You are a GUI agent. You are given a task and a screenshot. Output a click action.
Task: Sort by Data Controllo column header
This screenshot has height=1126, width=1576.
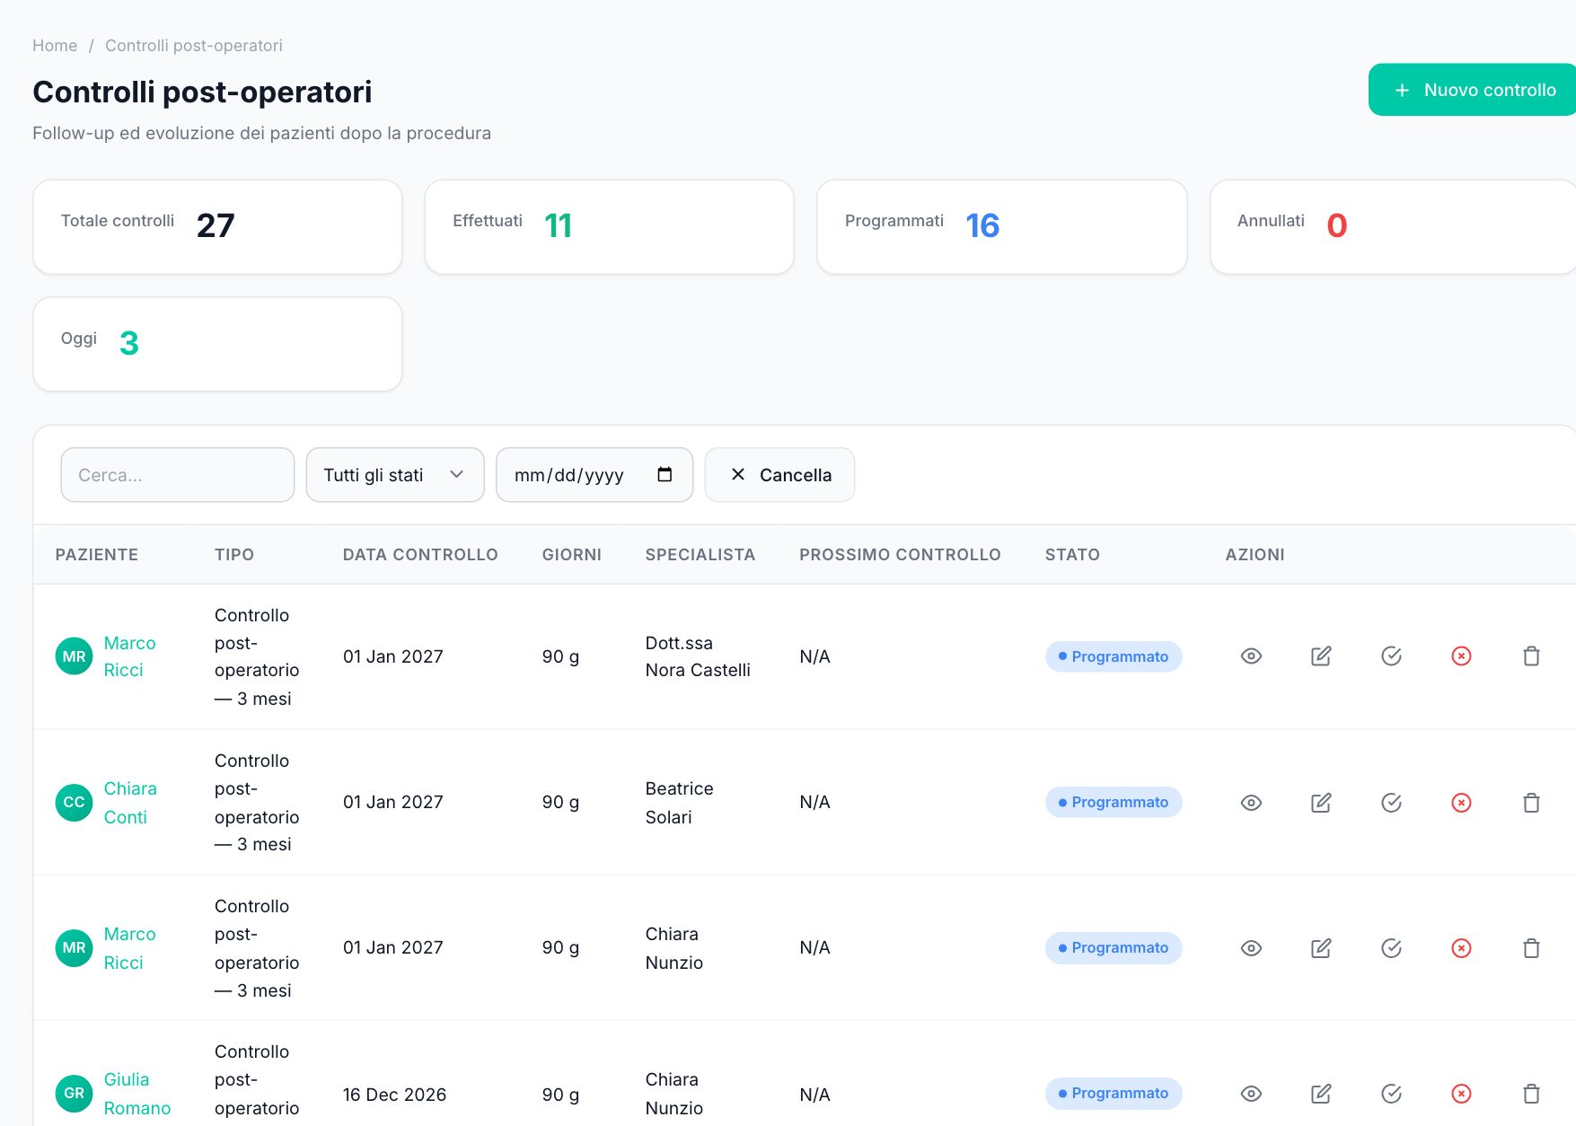pos(420,554)
